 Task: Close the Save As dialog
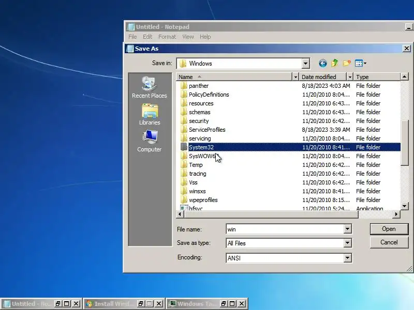[407, 49]
